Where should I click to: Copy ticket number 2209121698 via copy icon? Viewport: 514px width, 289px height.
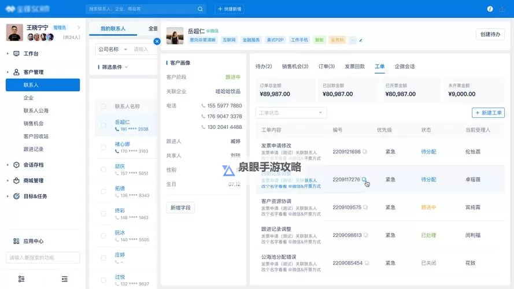[x=365, y=151]
